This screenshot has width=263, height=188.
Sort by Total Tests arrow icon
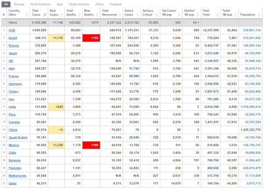[217, 15]
